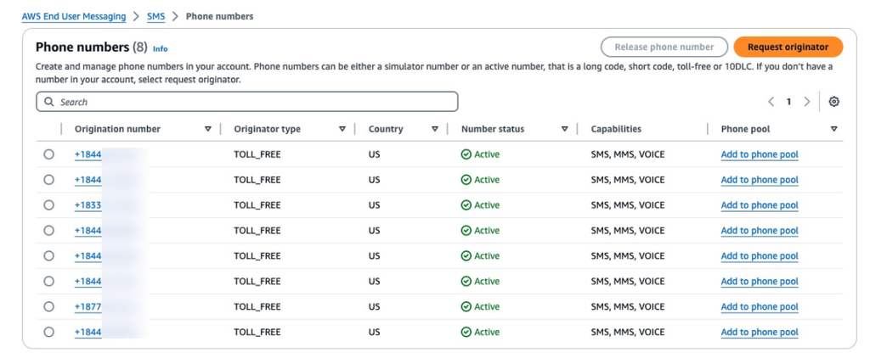Sort by Number status arrow
The image size is (870, 358).
coord(565,129)
